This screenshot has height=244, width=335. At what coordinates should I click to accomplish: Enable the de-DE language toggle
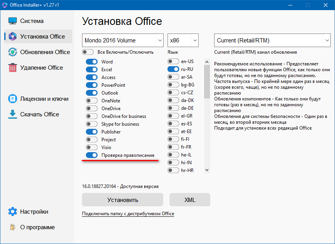173,108
